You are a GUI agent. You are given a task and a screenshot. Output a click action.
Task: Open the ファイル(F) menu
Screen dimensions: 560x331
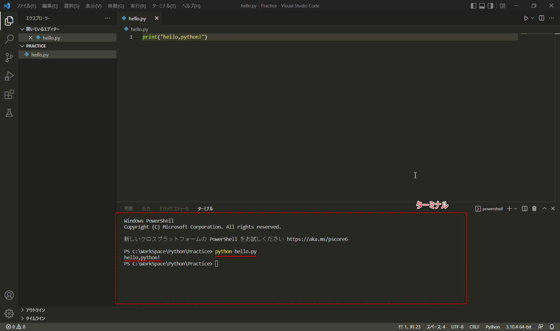26,6
